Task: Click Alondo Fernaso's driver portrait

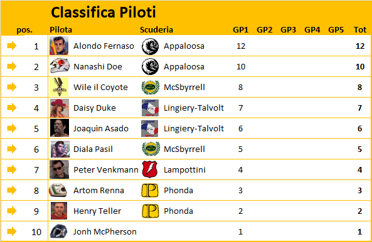Action: (x=59, y=46)
